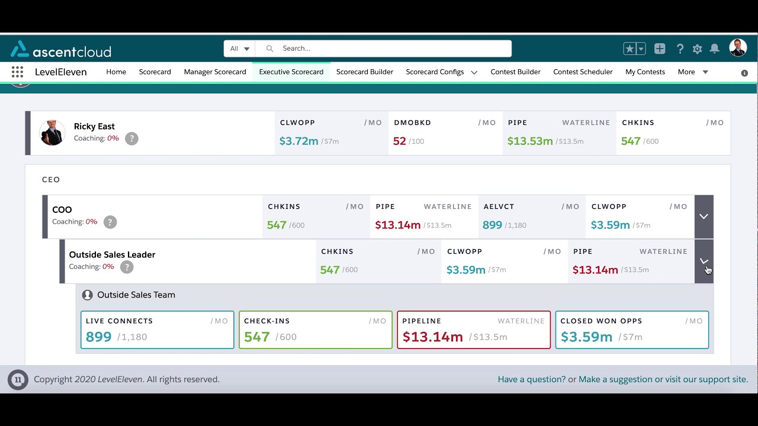Viewport: 758px width, 426px height.
Task: Click Ricky East's PIPE $13.53m value
Action: 530,141
